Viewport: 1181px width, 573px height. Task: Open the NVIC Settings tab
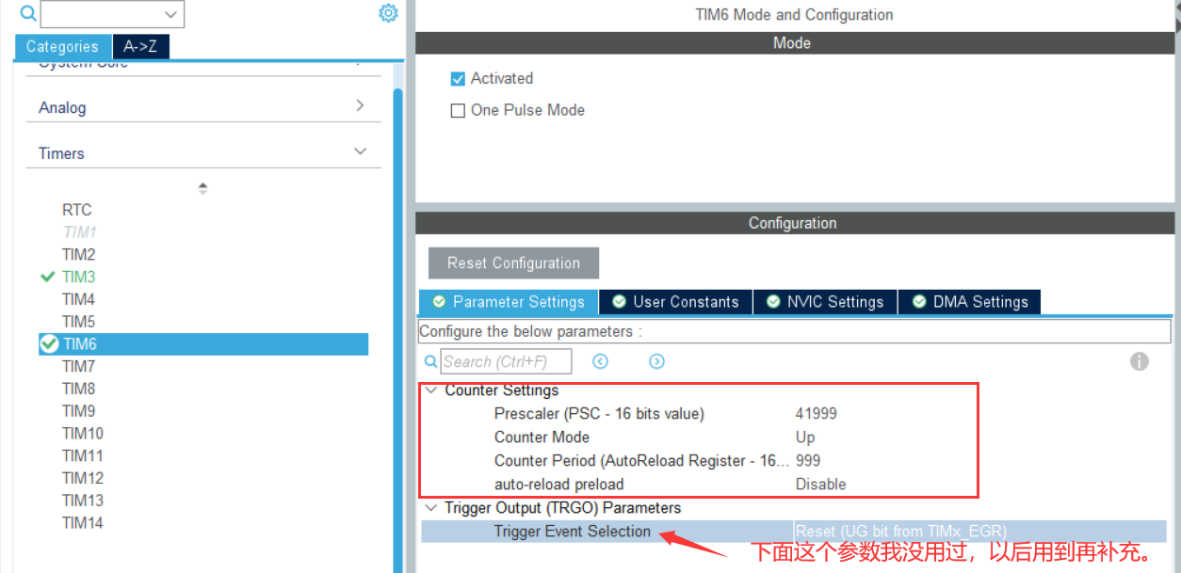pyautogui.click(x=825, y=302)
